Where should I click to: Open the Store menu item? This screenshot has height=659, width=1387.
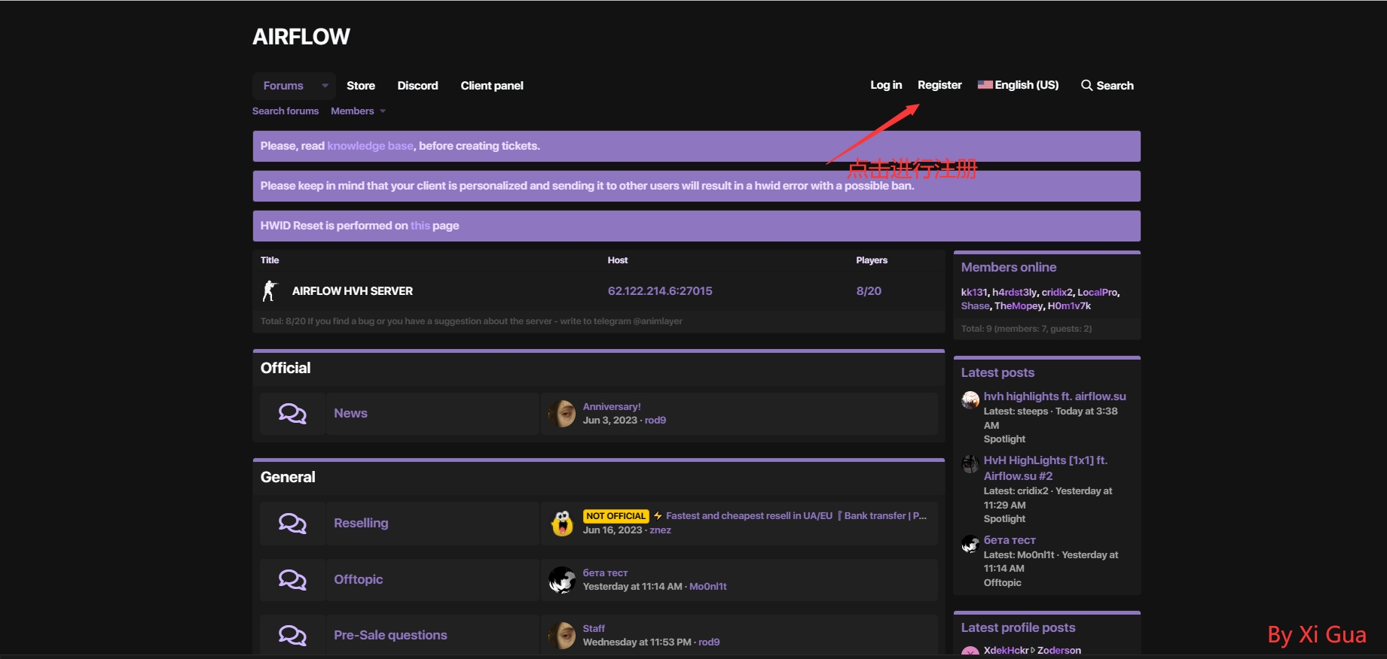(360, 86)
